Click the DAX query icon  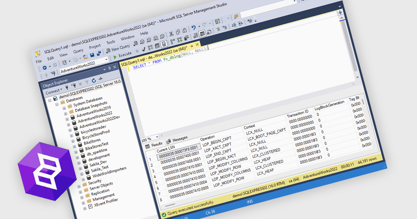coord(162,36)
